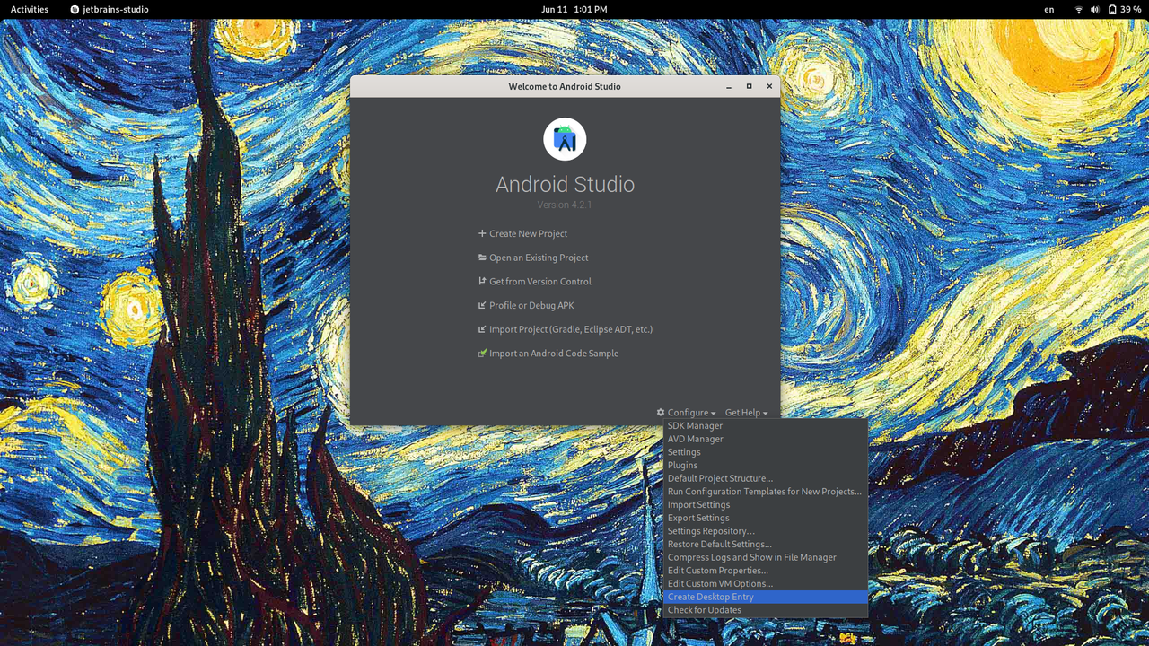Select Restore Default Settings... entry
1149x646 pixels.
coord(766,544)
